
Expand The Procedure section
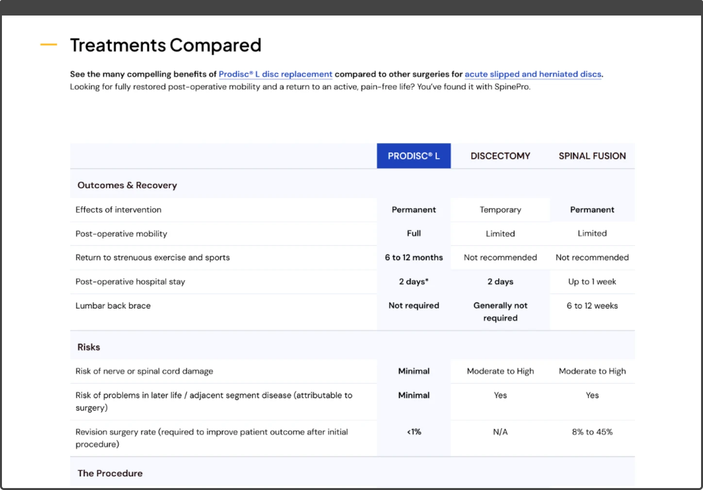pos(110,473)
